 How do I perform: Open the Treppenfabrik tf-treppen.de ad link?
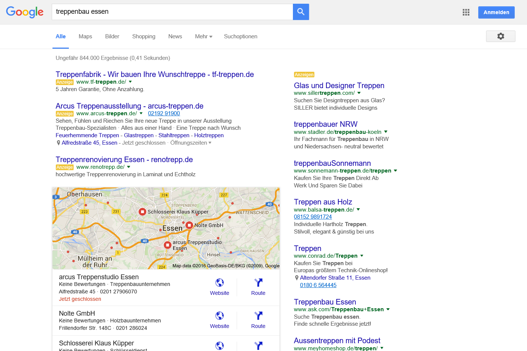[155, 74]
